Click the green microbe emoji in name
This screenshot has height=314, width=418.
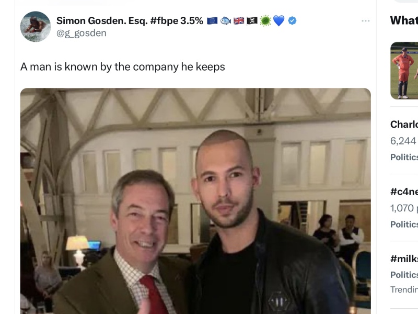(265, 21)
